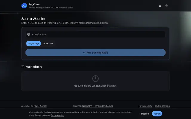
Task: Click the square icon beside the sun icon
Action: (160, 6)
